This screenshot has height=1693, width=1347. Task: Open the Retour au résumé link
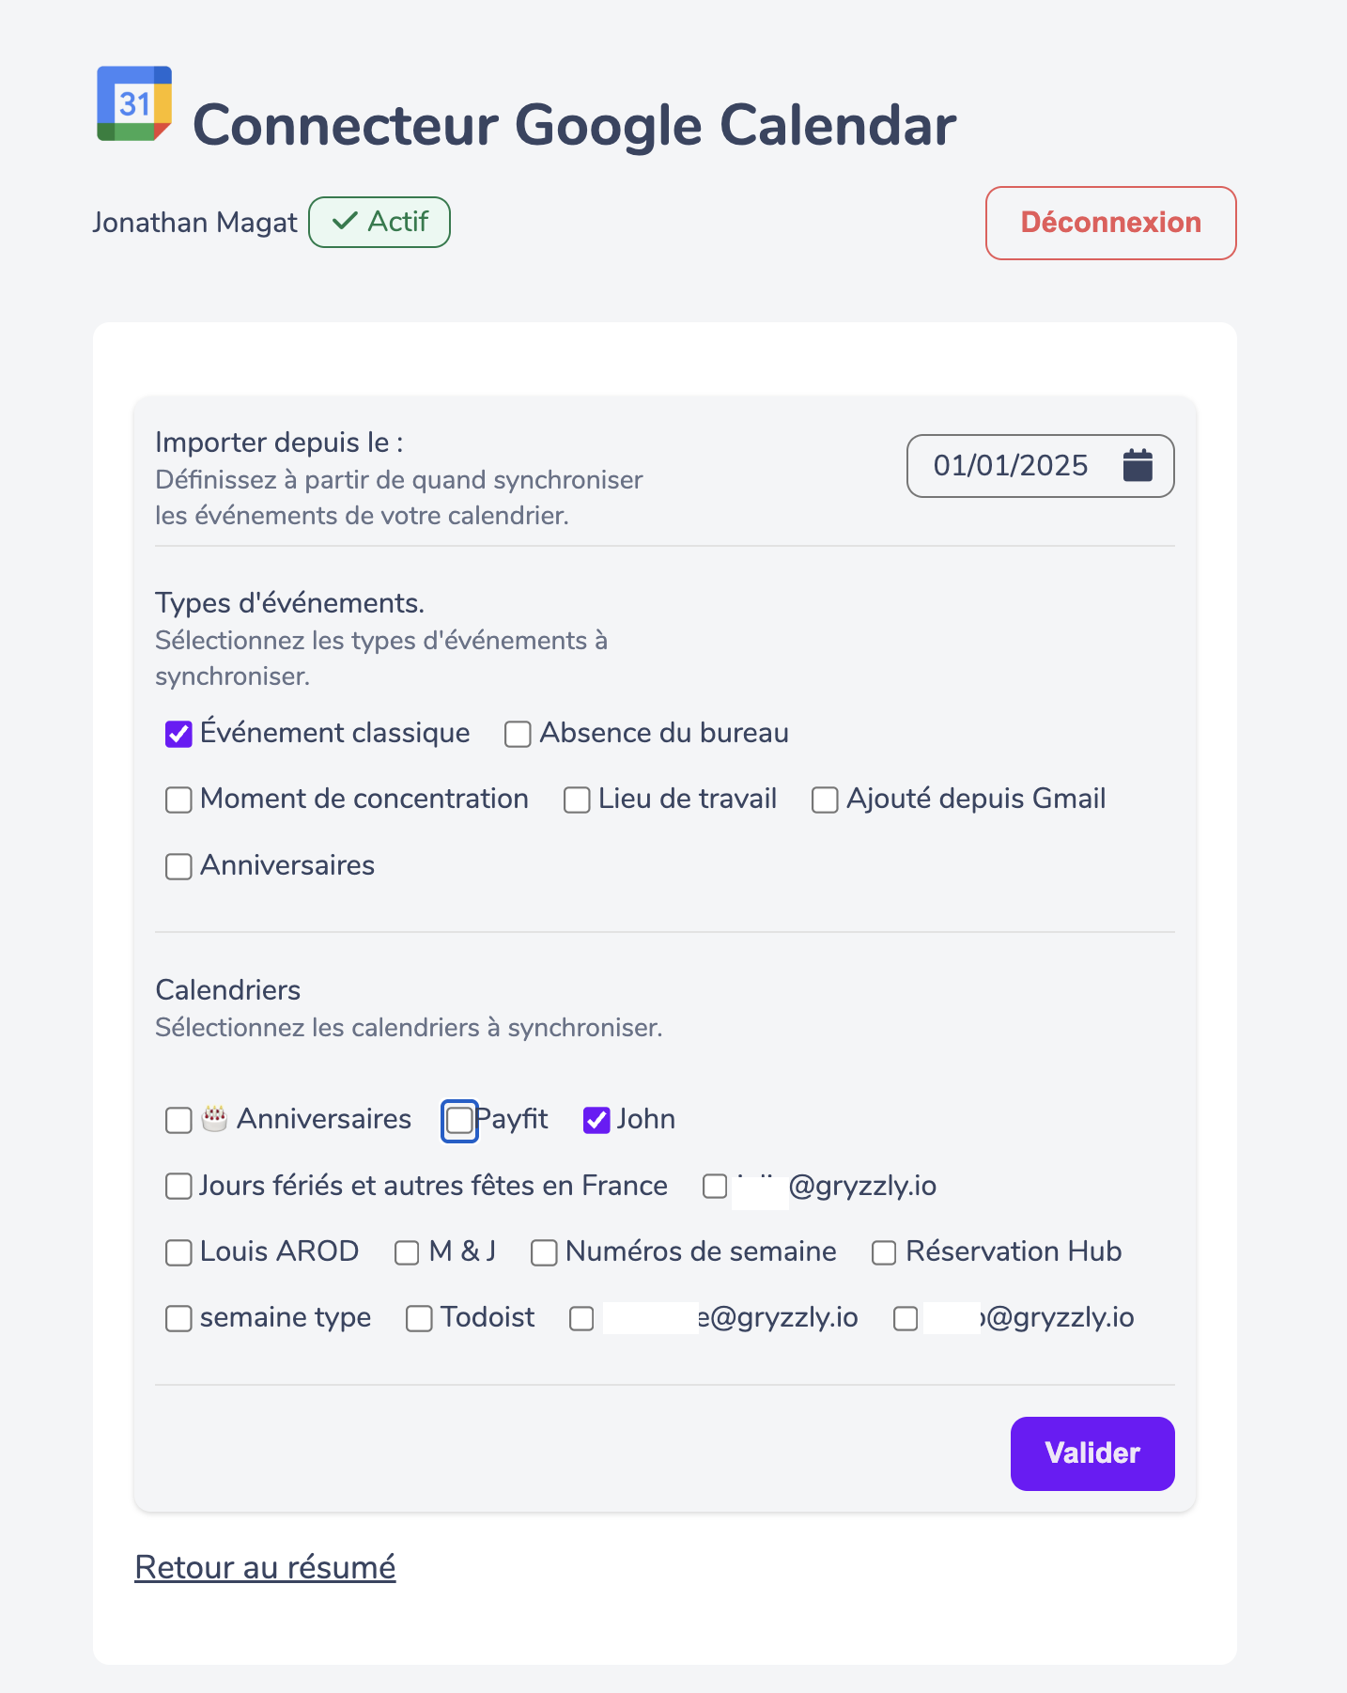click(266, 1567)
